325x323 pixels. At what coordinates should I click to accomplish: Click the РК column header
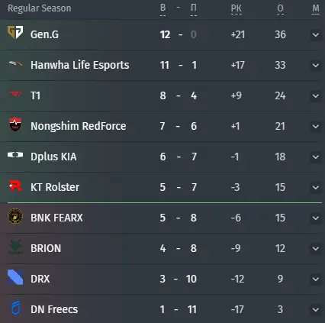(x=237, y=8)
